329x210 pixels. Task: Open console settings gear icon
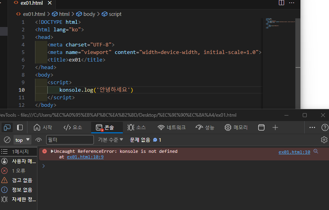324,140
